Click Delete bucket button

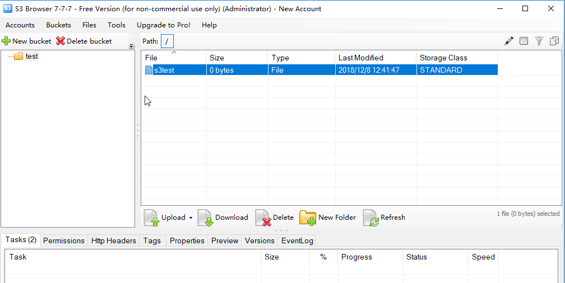pos(84,41)
